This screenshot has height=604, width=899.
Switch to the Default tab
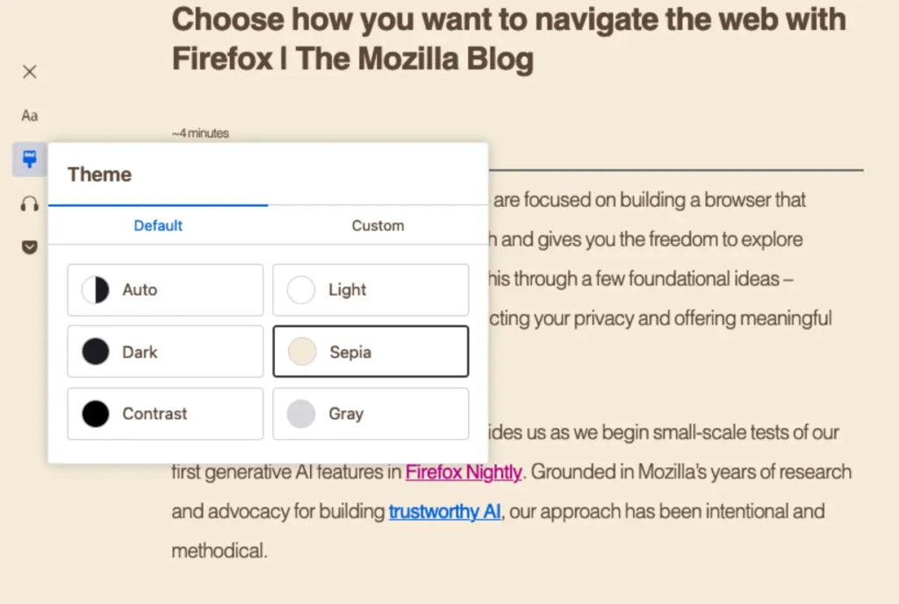pos(158,225)
